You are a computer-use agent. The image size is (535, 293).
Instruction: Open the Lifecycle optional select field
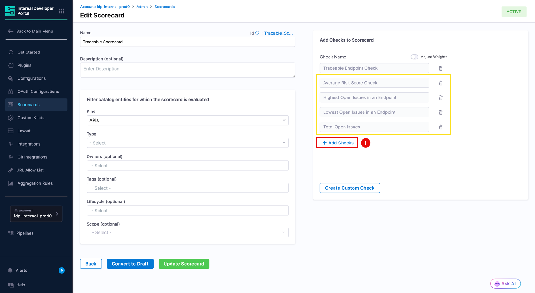point(188,211)
